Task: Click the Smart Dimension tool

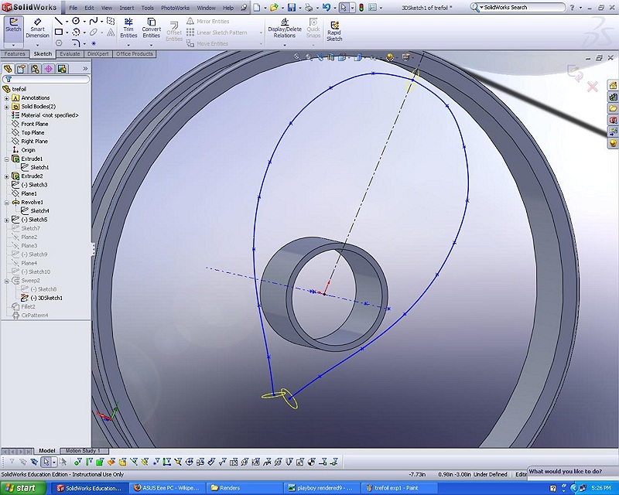Action: (37, 29)
